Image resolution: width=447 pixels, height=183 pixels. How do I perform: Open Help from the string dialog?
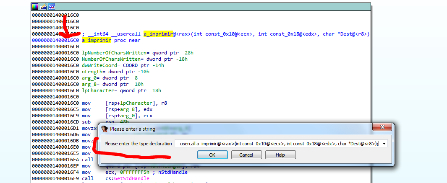pos(280,155)
